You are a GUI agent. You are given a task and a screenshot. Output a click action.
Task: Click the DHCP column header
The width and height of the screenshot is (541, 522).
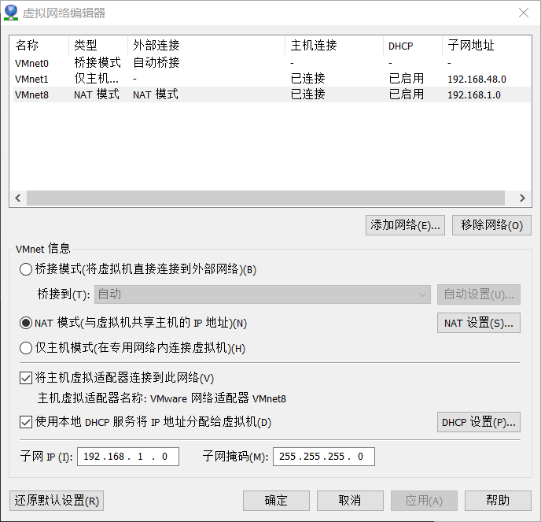tap(413, 45)
